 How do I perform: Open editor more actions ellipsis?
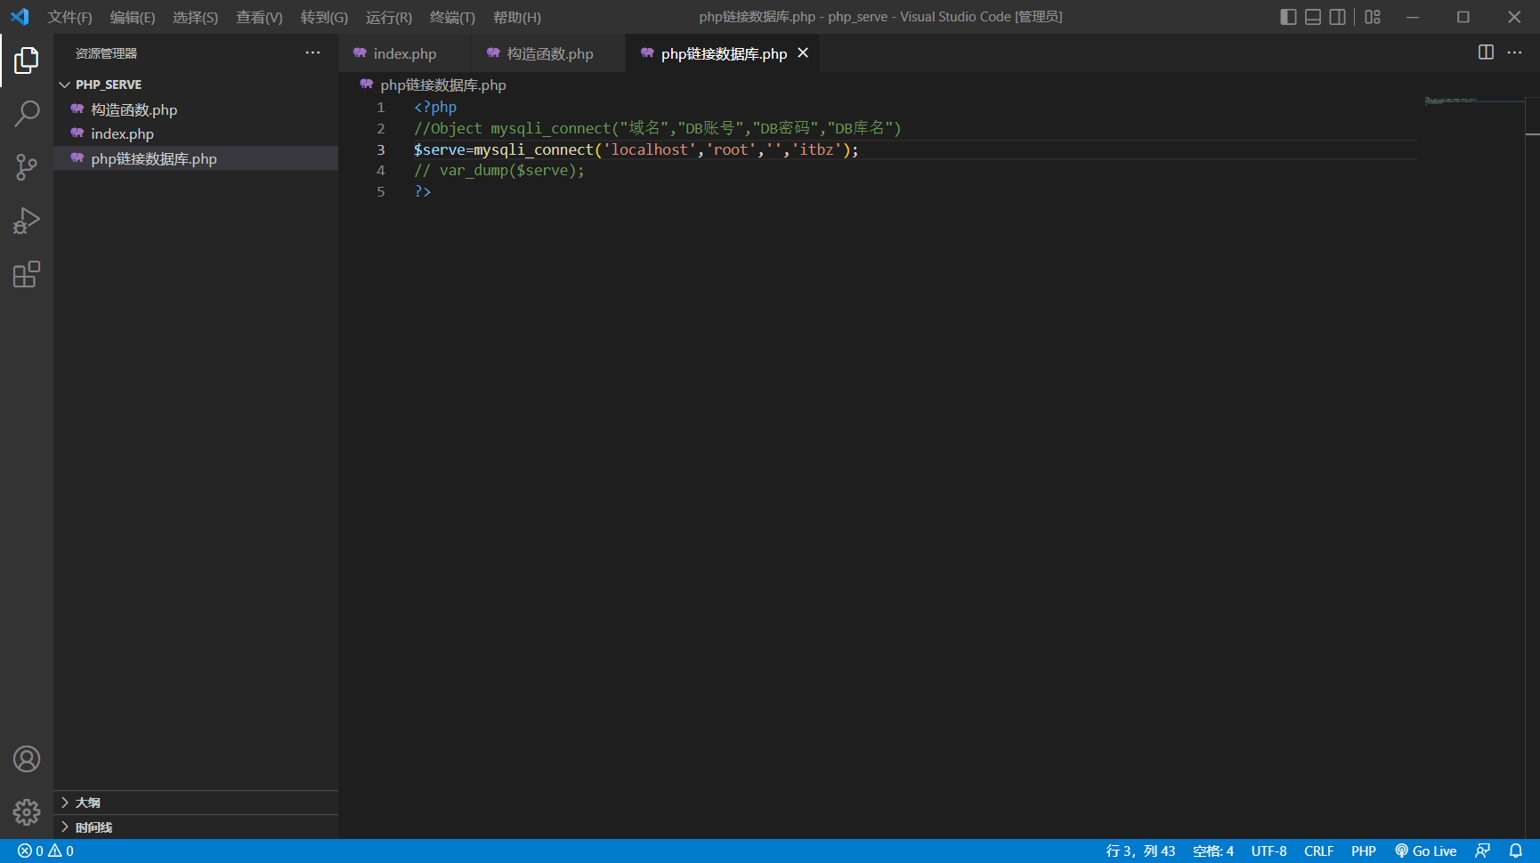click(x=1514, y=52)
